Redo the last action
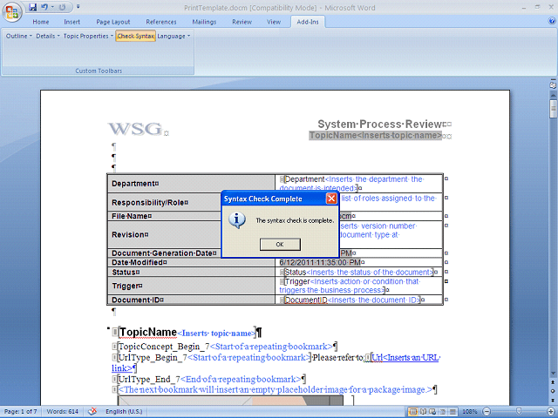This screenshot has height=418, width=558. 62,7
